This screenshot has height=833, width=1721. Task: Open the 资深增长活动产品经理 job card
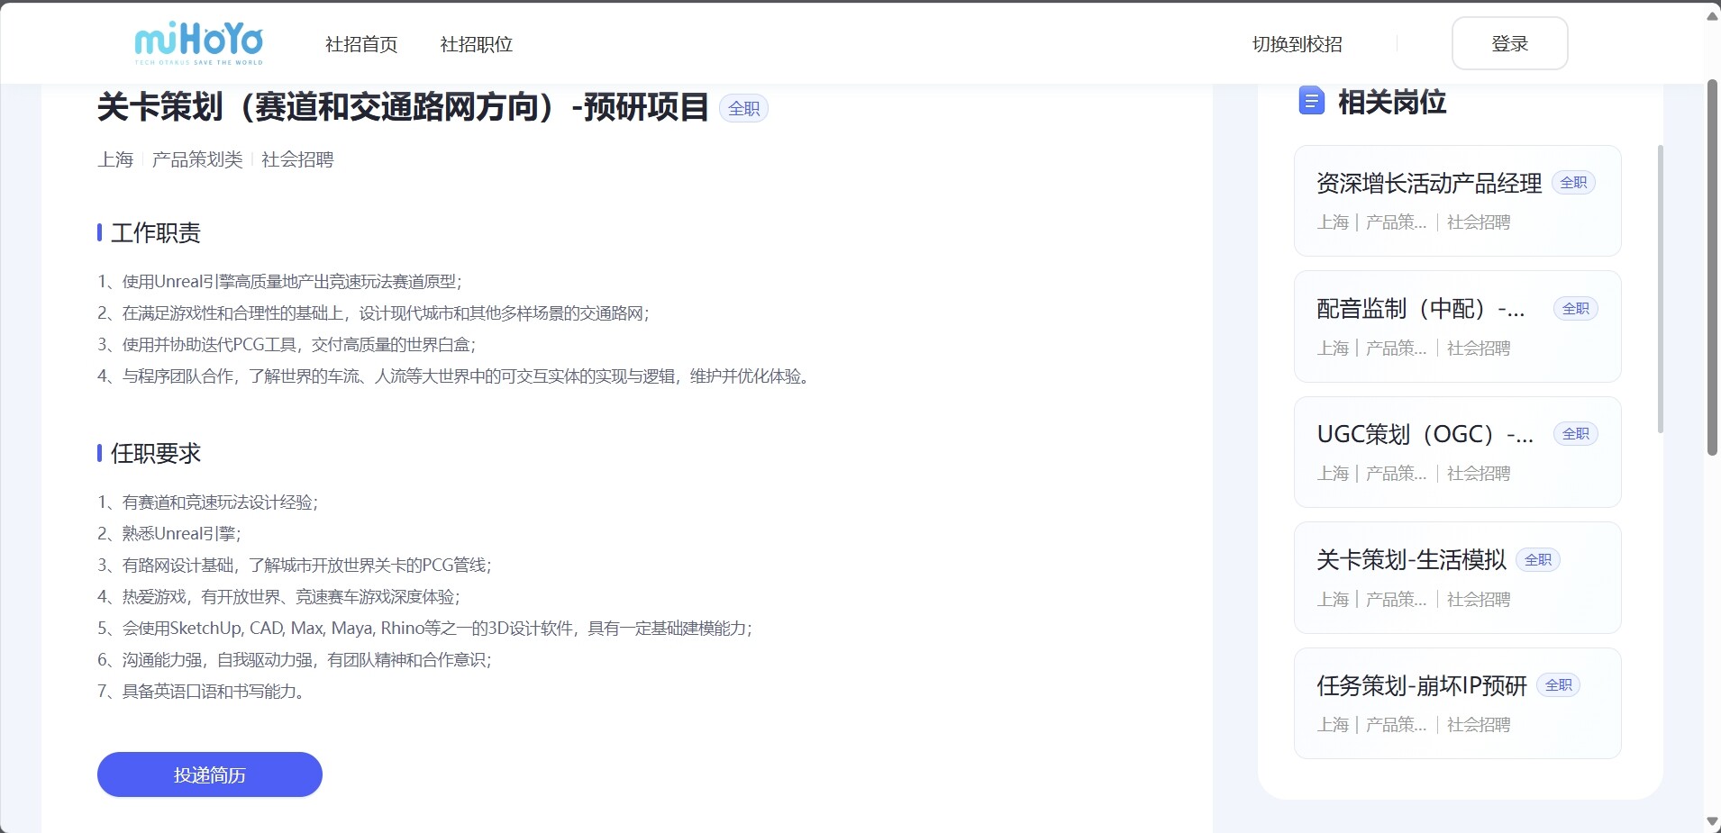point(1456,201)
